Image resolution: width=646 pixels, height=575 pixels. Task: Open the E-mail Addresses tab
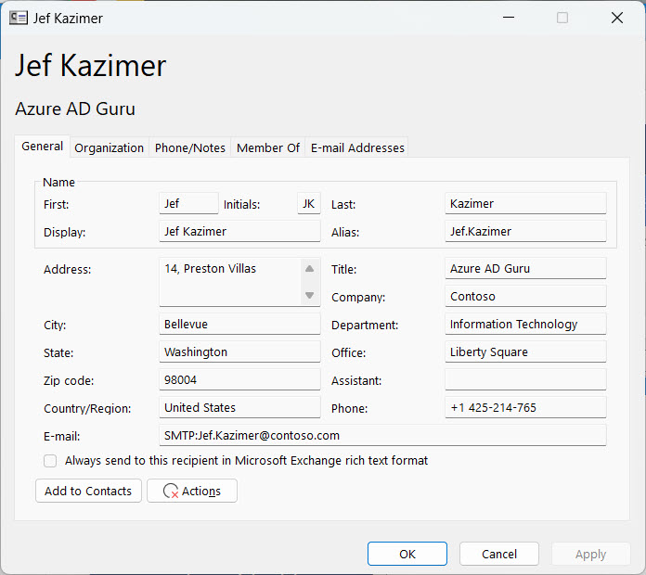click(x=357, y=147)
